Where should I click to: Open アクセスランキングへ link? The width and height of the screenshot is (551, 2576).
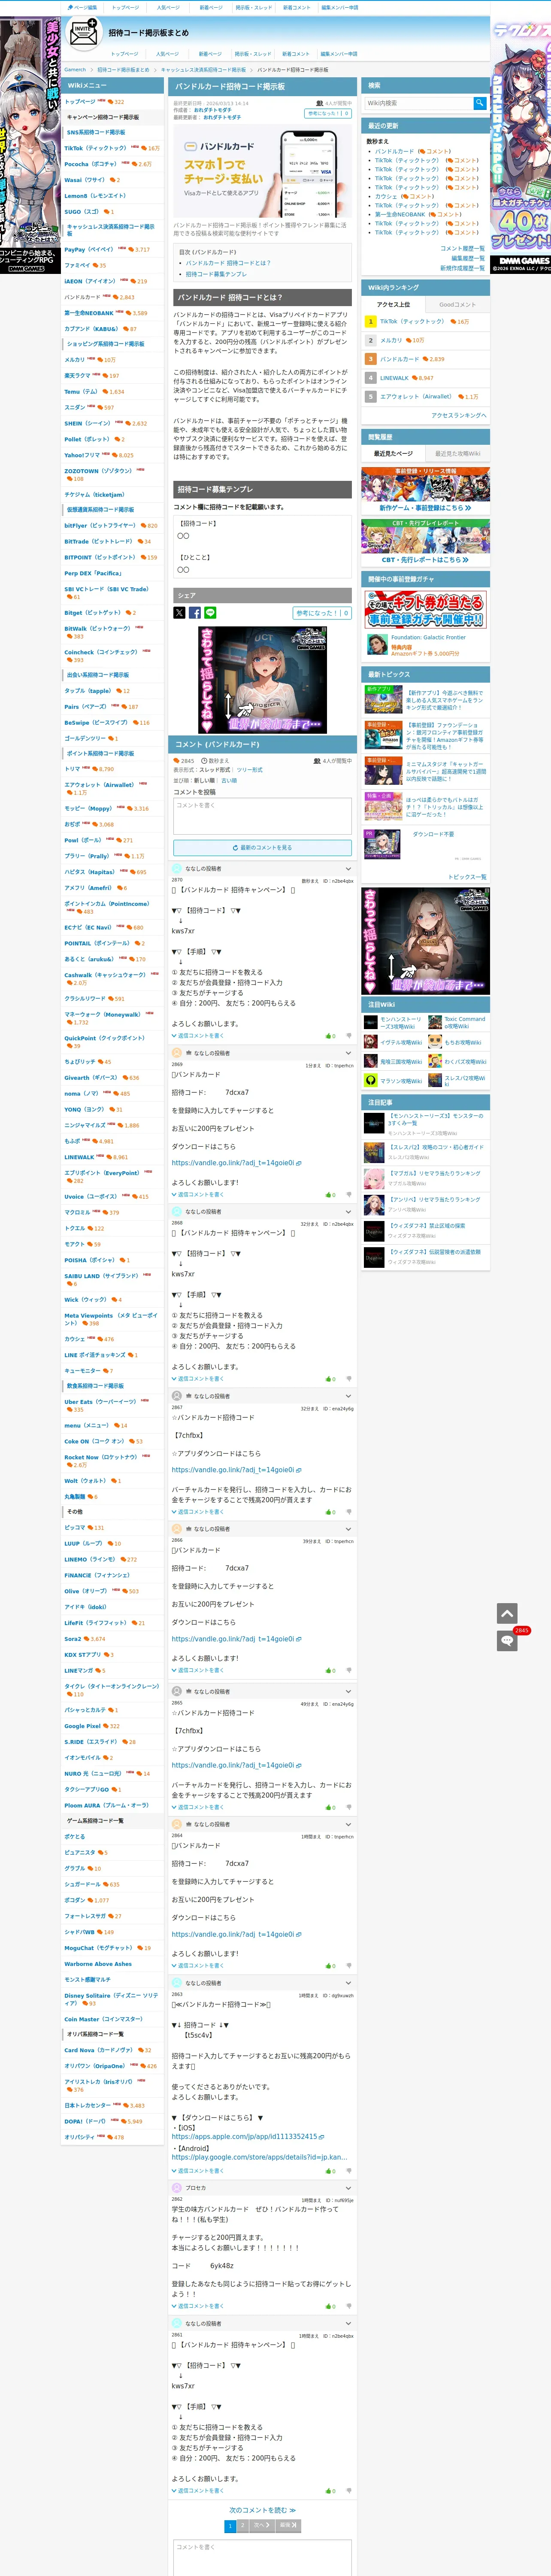[x=459, y=415]
